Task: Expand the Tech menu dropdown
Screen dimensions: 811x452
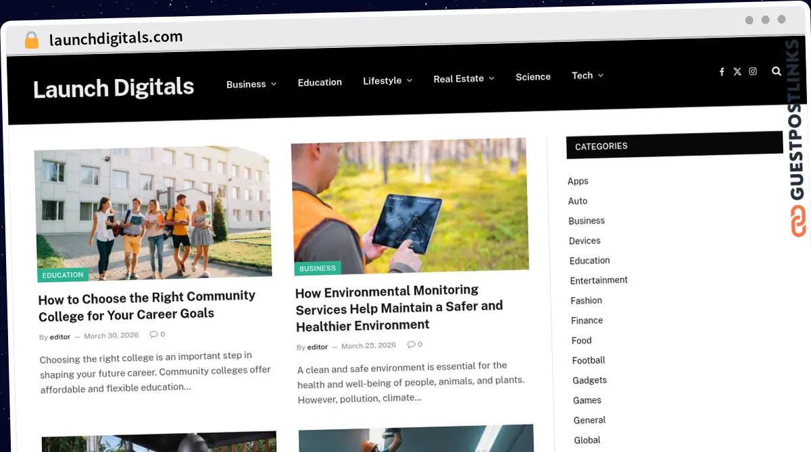Action: [587, 76]
